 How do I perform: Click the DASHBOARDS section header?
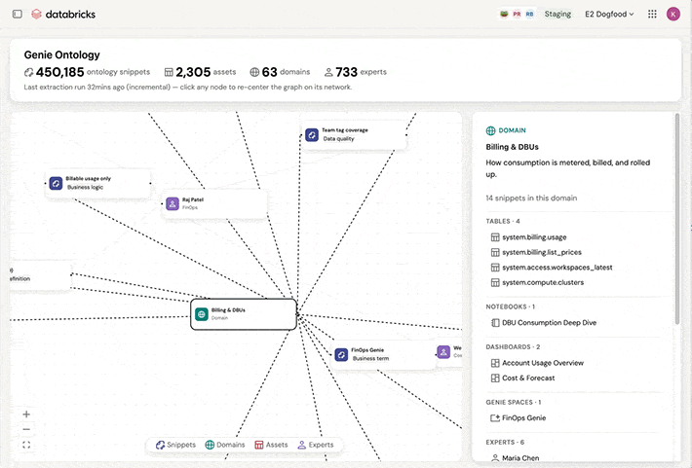pyautogui.click(x=513, y=346)
